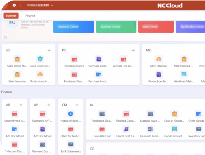The height and width of the screenshot is (155, 205).
Task: Click the plus button in PO group
Action: pos(133,50)
